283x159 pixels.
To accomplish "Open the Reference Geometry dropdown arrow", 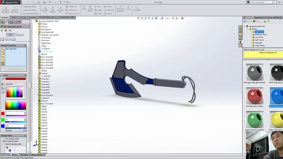I will (x=120, y=14).
